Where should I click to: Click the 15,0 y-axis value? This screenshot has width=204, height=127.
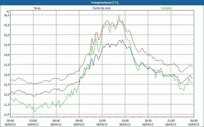point(7,35)
